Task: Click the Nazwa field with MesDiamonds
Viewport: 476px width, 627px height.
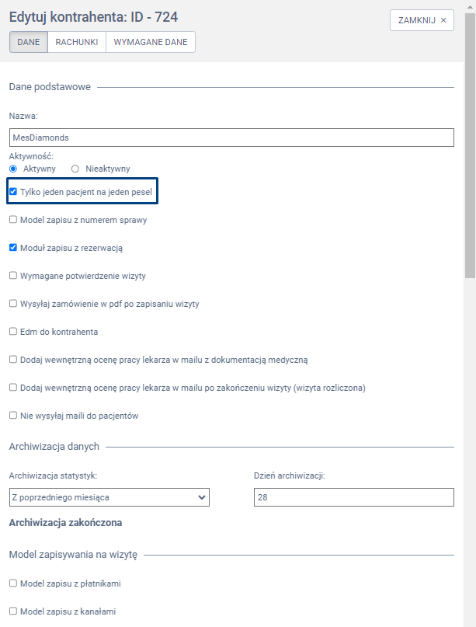Action: (231, 138)
